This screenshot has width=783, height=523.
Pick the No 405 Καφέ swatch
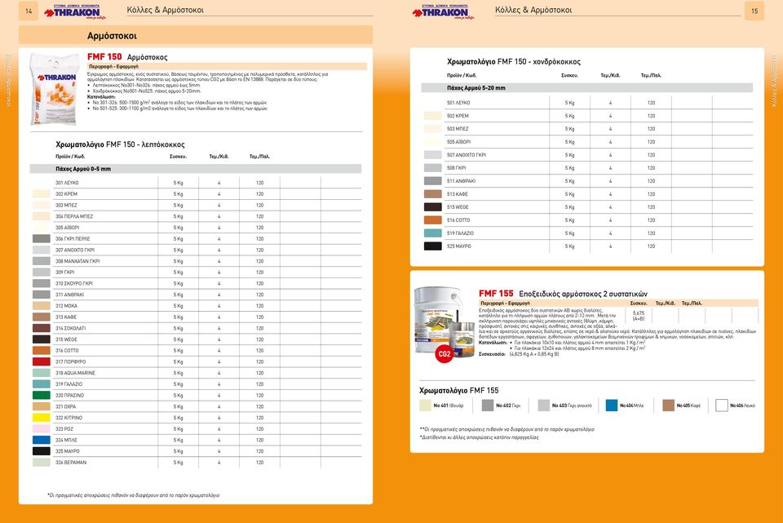[669, 406]
